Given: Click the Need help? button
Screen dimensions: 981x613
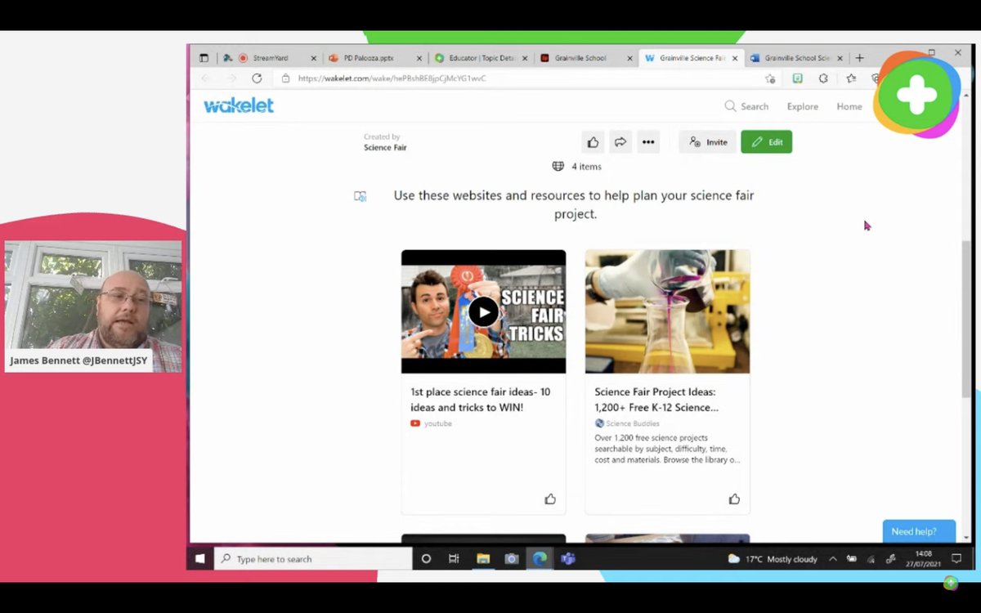Looking at the screenshot, I should 919,531.
